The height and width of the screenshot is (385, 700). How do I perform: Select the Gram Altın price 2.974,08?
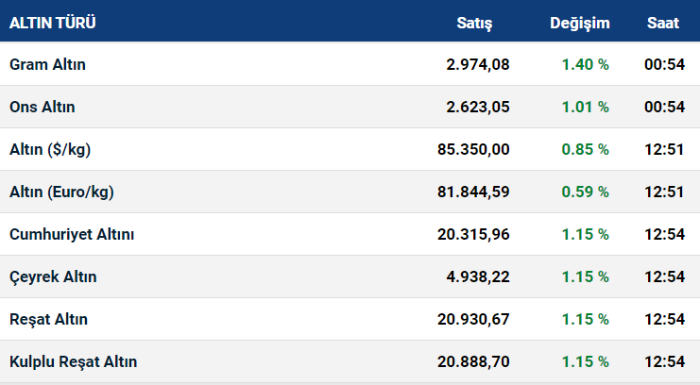click(478, 65)
